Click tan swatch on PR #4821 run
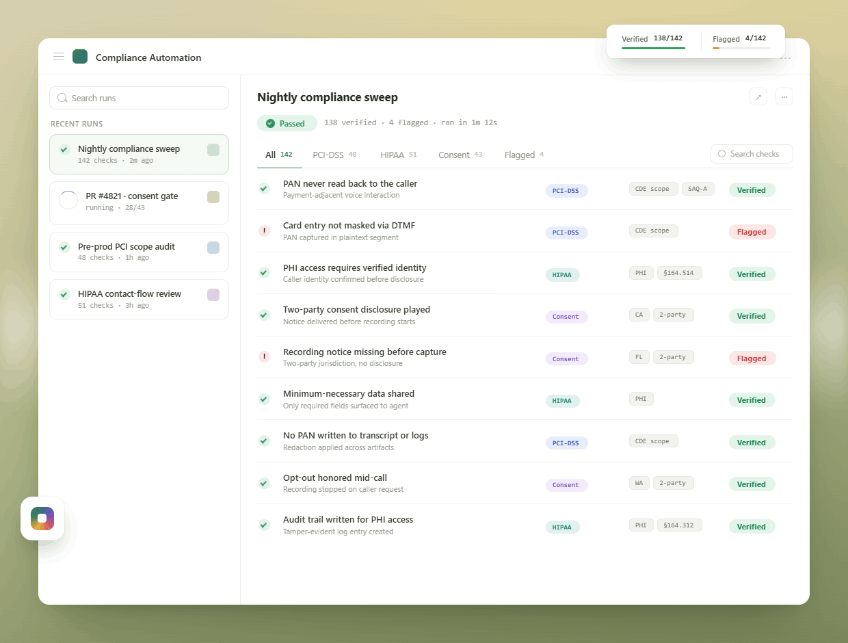 tap(213, 197)
